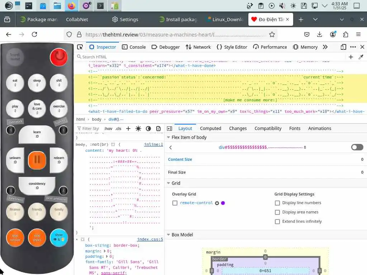This screenshot has width=367, height=275.
Task: Switch to the Network tab
Action: [x=198, y=47]
